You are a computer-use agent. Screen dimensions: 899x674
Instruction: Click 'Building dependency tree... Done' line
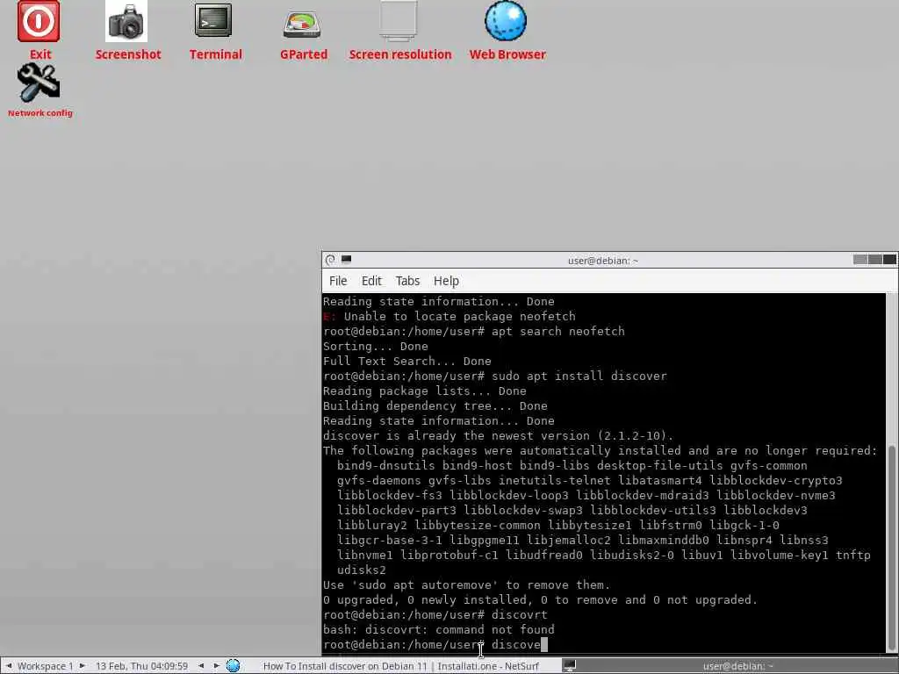(435, 405)
